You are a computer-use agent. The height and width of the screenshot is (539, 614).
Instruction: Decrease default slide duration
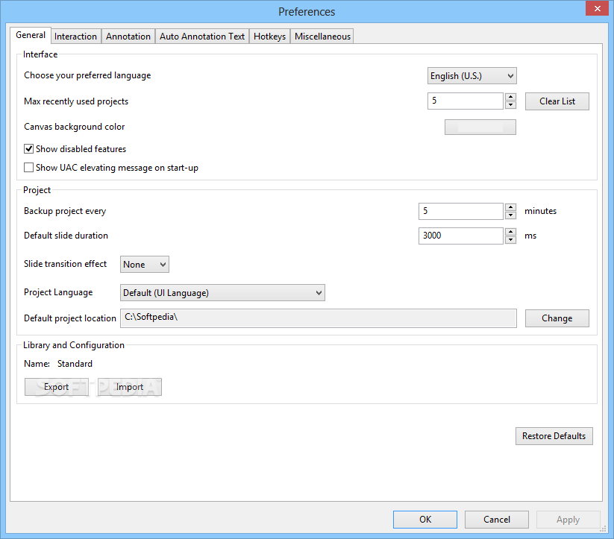coord(510,239)
